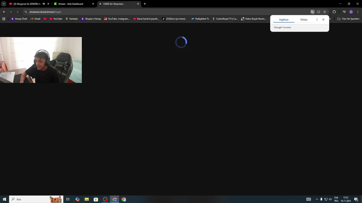Image resolution: width=362 pixels, height=203 pixels.
Task: Open the YouTube labeled bookmark
Action: [x=56, y=19]
